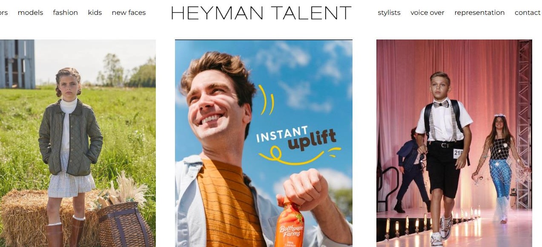Click the partially visible actors nav link

point(4,13)
